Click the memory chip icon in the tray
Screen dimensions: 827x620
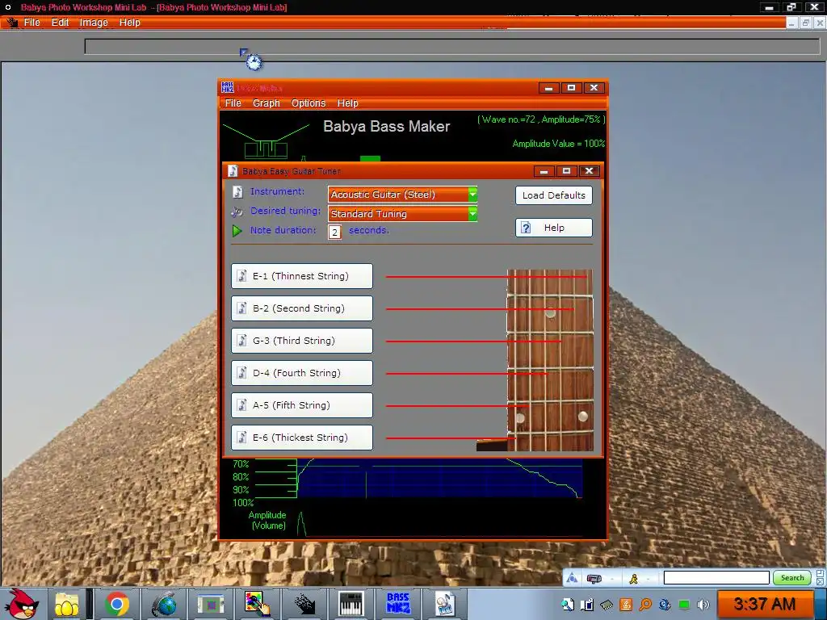607,605
